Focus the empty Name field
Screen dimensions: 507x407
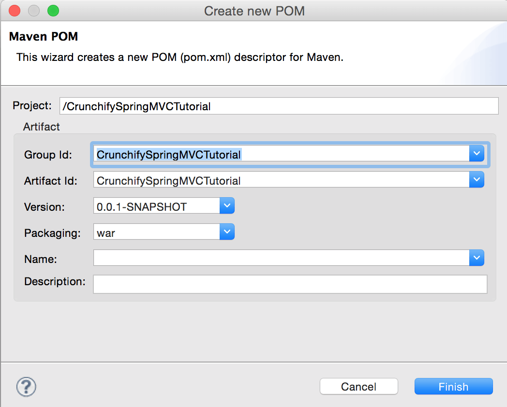point(282,259)
